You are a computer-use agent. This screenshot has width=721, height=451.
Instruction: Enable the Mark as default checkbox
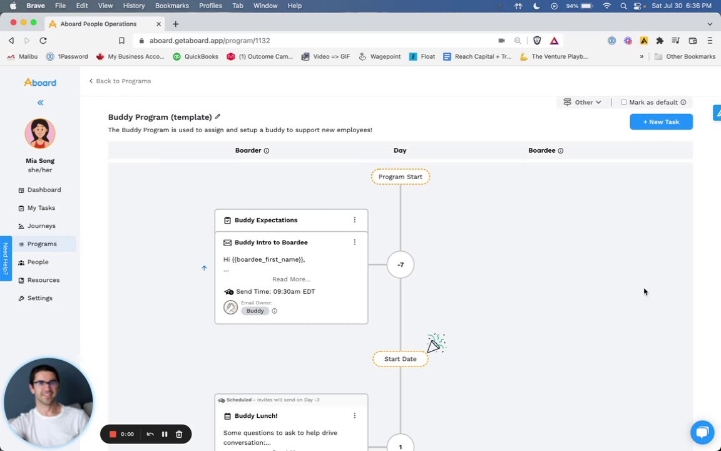click(624, 102)
